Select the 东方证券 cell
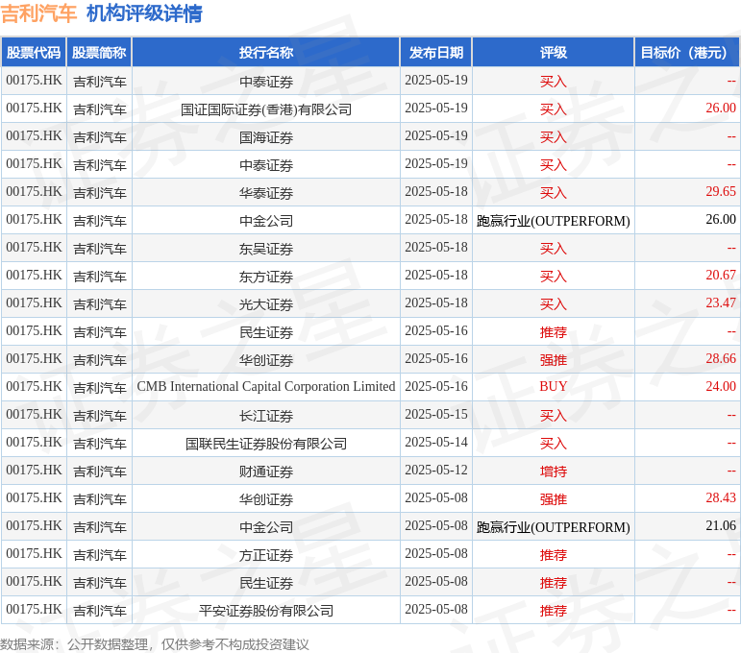Image resolution: width=741 pixels, height=653 pixels. pyautogui.click(x=266, y=277)
